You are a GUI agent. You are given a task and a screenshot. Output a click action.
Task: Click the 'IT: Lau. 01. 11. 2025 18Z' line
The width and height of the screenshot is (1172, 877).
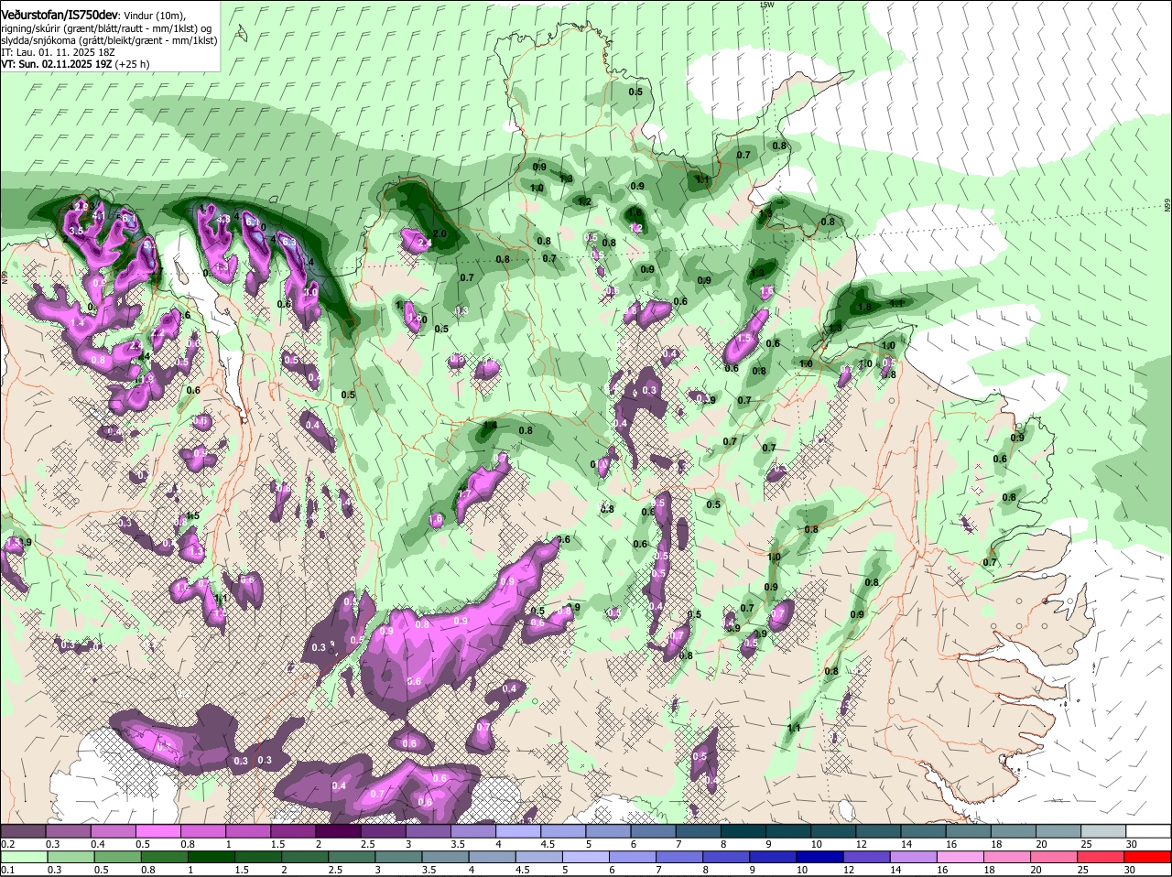pos(58,52)
